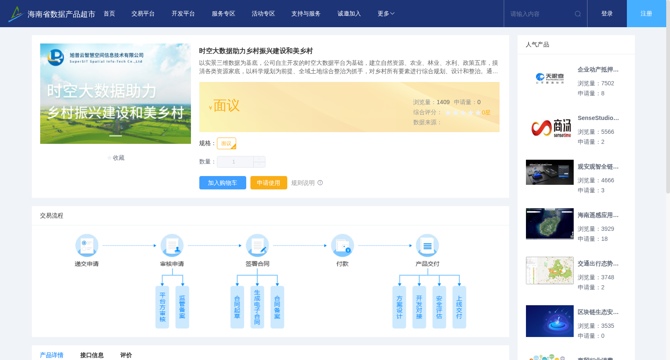
Task: Switch to the 产品详情 tab
Action: tap(52, 355)
